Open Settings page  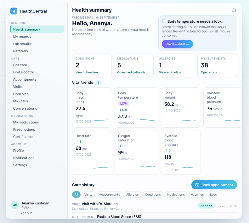pyautogui.click(x=37, y=165)
